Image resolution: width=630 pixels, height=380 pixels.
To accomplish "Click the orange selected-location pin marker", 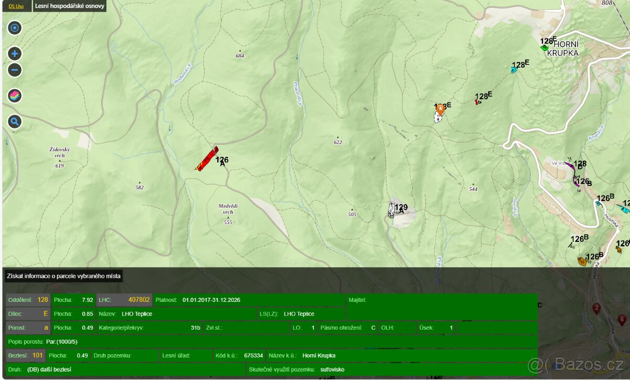I will [440, 109].
